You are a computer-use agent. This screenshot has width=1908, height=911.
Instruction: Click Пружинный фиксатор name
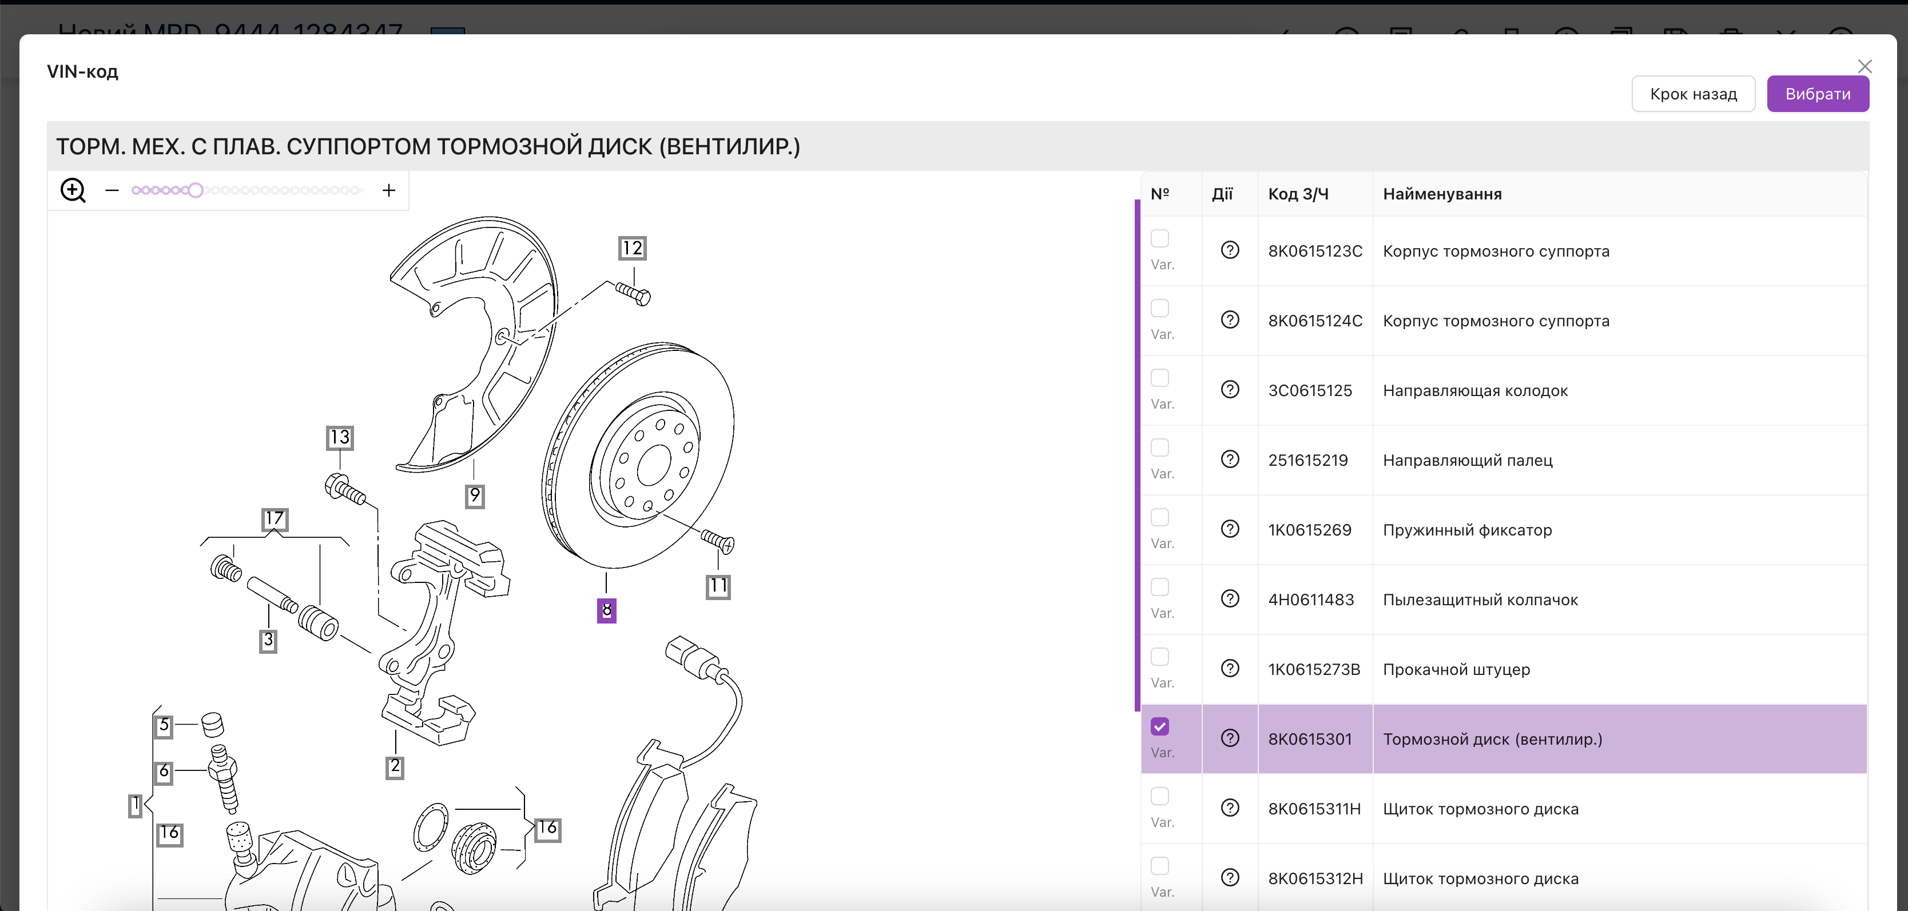tap(1466, 530)
